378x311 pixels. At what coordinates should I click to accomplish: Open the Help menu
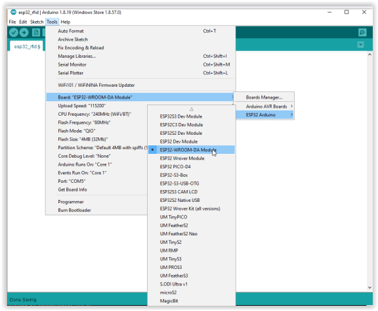[66, 22]
